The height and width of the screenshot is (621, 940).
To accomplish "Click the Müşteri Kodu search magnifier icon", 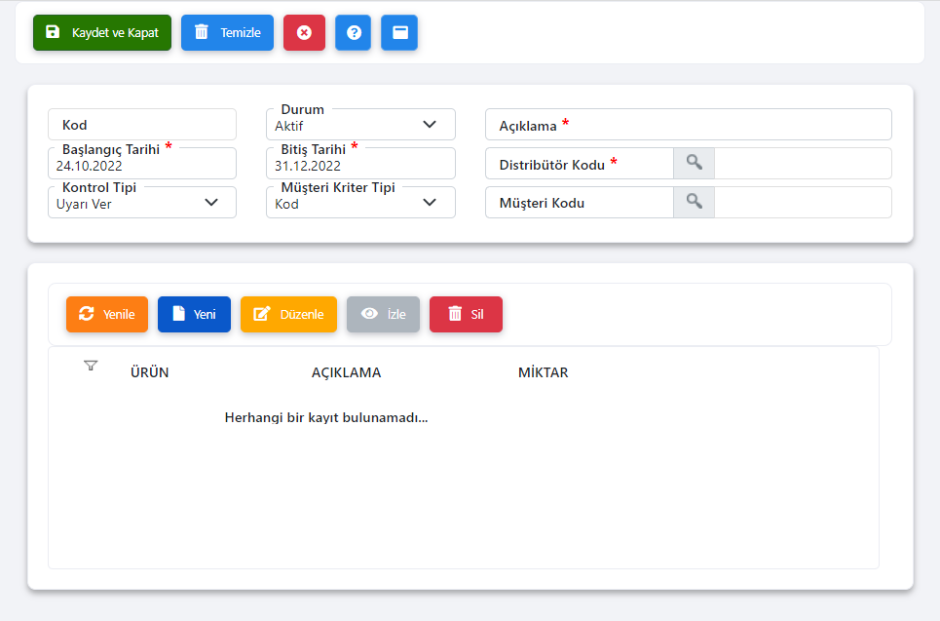I will 694,202.
